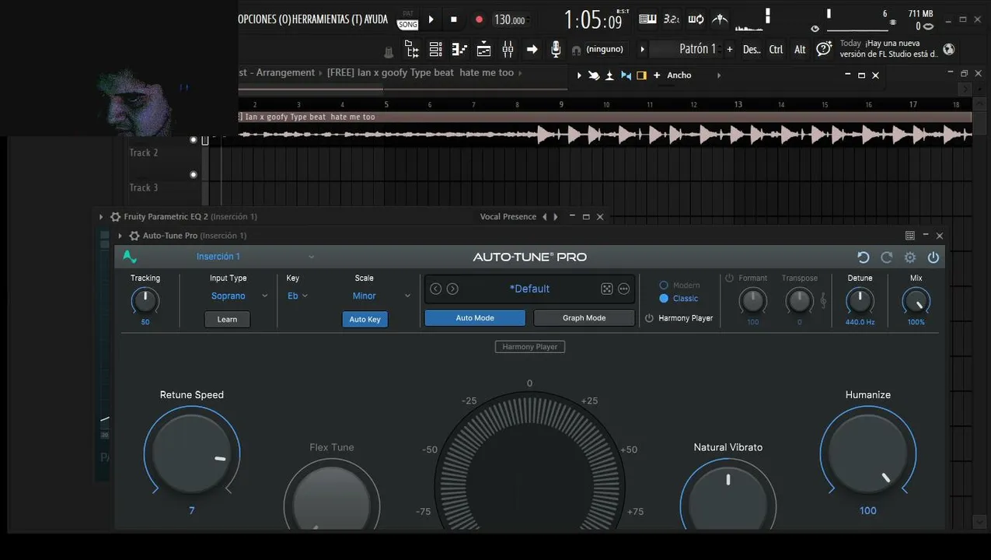Screen dimensions: 991x560
Task: Select the Classic radio option
Action: coord(664,299)
